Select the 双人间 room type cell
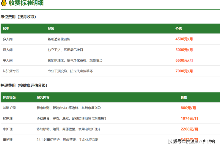 click(8, 50)
